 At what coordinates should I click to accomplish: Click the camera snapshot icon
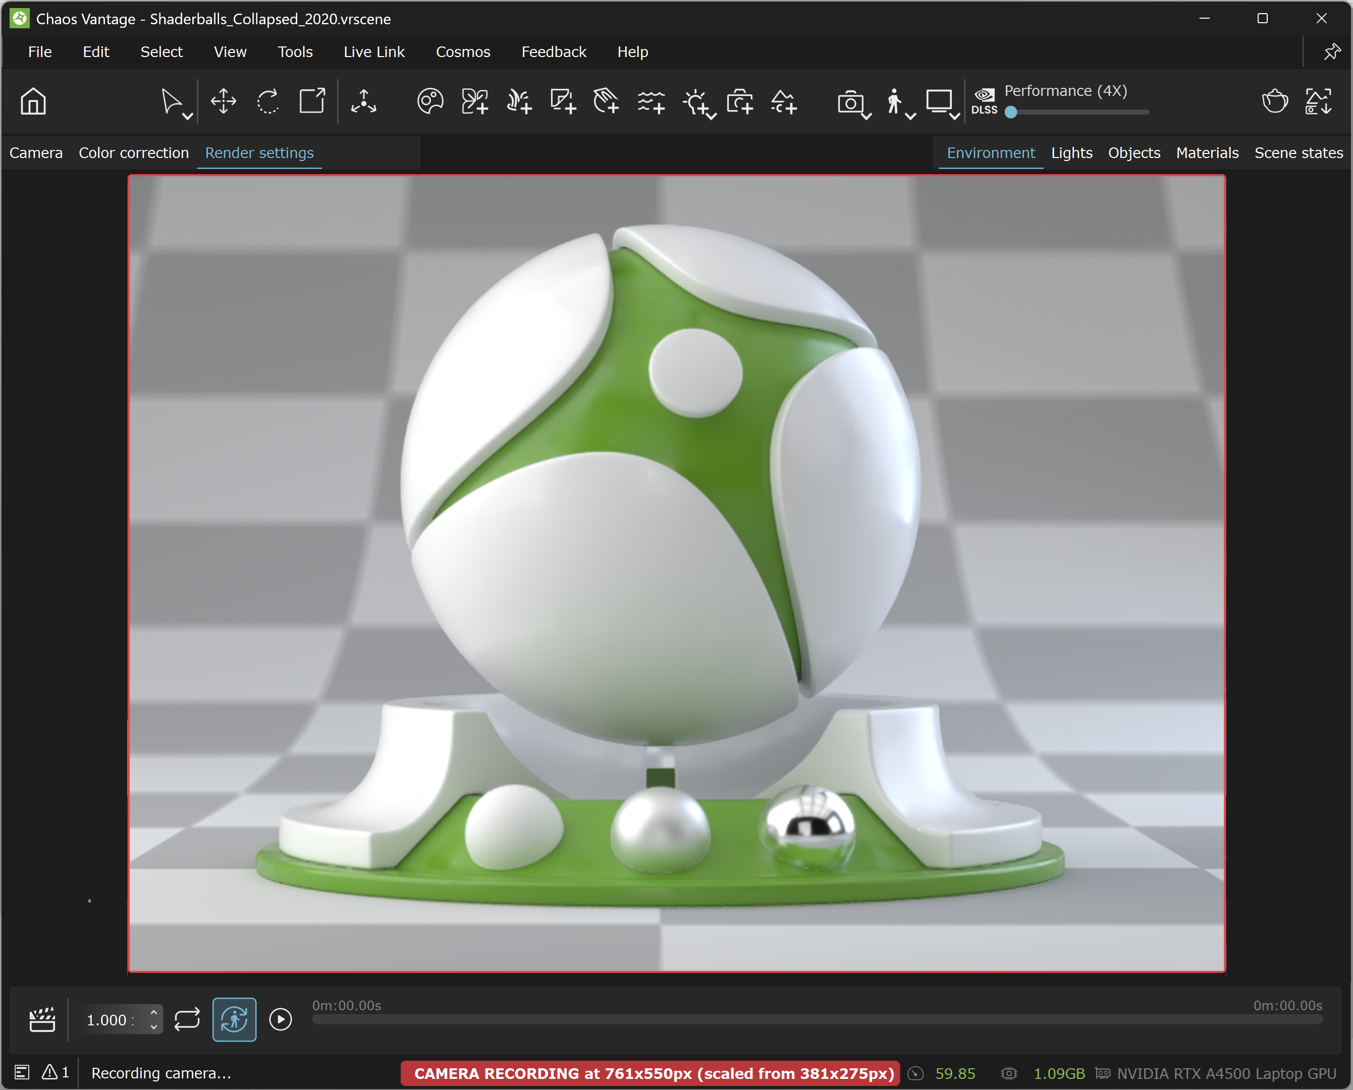pos(850,101)
